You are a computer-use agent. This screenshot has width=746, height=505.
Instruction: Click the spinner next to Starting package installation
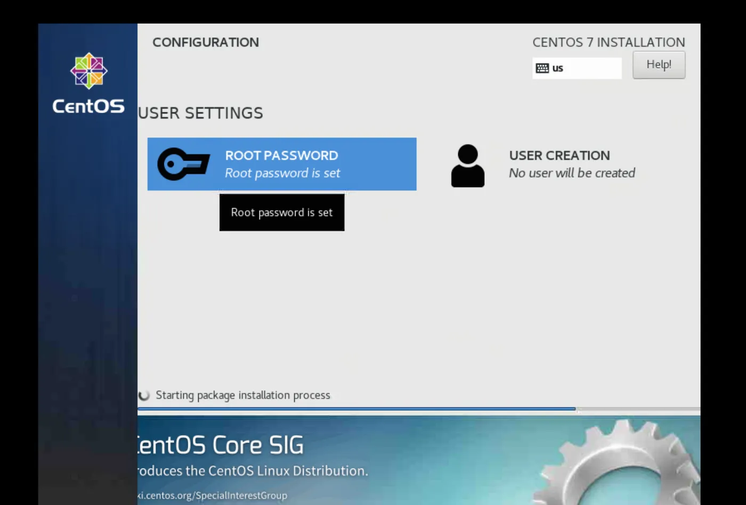point(144,395)
